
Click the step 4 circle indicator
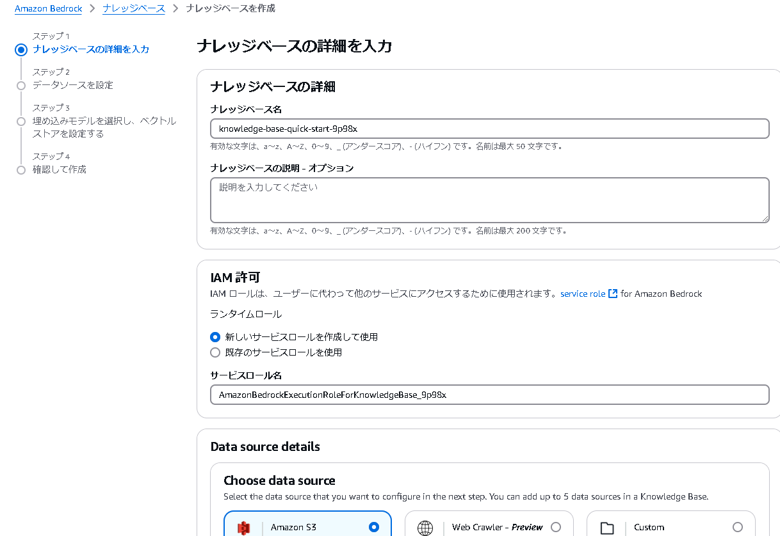point(21,169)
